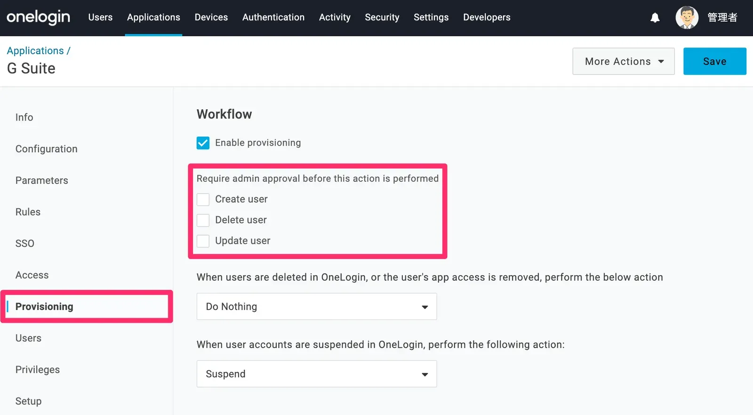Open the Devices top menu

211,17
